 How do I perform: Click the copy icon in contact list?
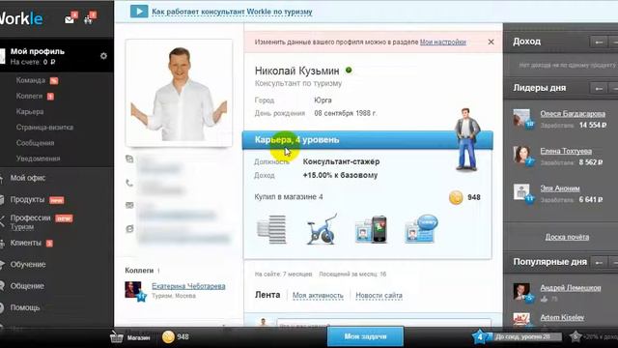click(x=129, y=159)
